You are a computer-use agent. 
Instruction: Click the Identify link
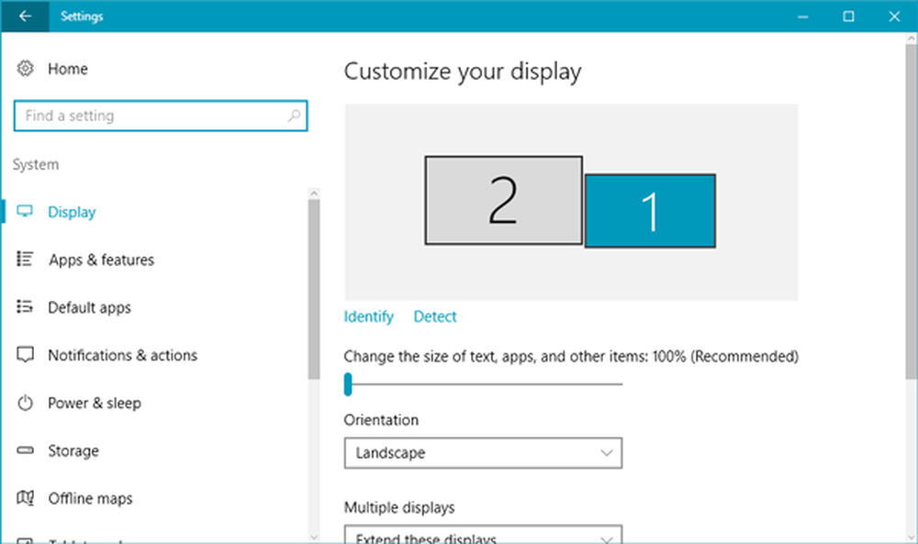coord(368,316)
